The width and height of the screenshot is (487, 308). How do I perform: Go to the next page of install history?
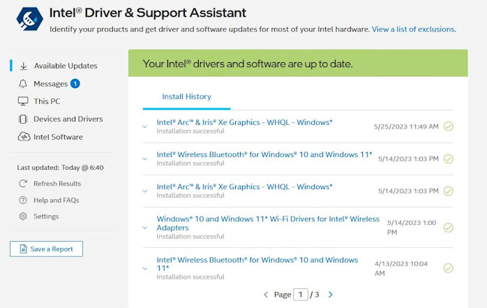331,295
